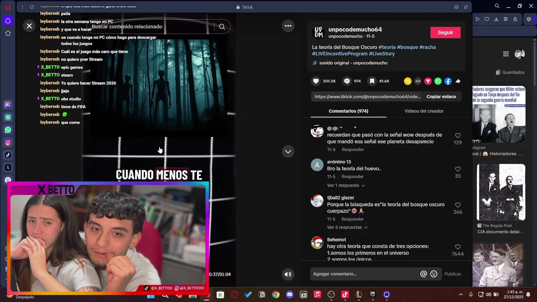Image resolution: width=537 pixels, height=302 pixels.
Task: Open unpocodemucho64 profile avatar
Action: coord(319,32)
